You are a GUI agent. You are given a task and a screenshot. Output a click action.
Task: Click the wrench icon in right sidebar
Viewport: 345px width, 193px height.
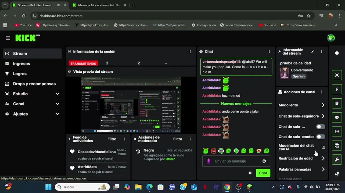point(337,160)
